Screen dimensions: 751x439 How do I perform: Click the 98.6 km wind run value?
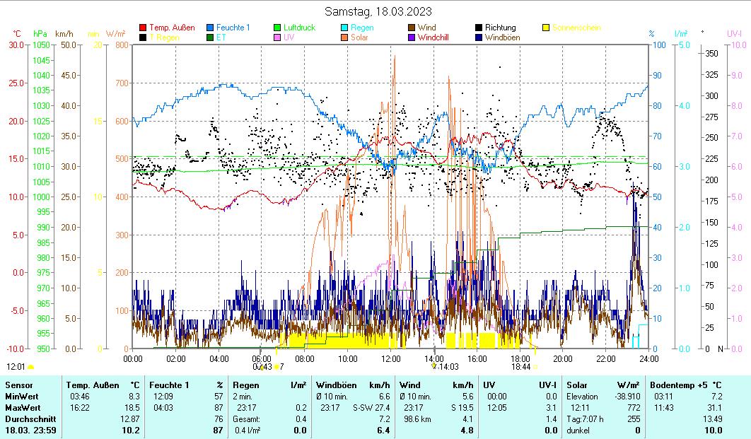[x=418, y=419]
